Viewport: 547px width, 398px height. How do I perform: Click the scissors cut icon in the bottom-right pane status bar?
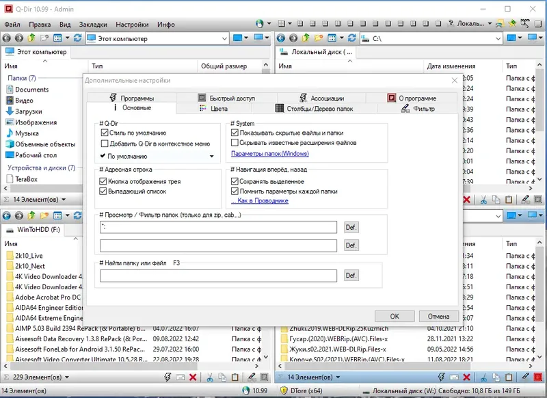(483, 377)
